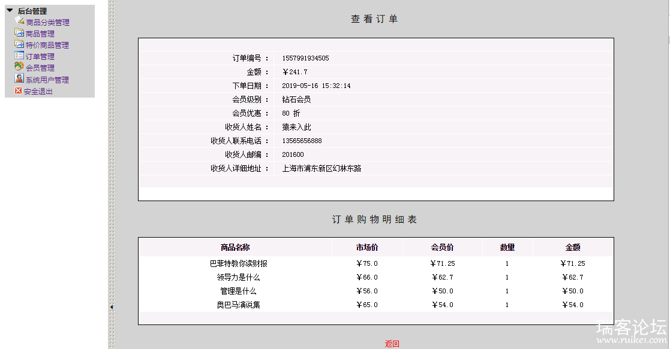
Task: Click market price ￥56.0
Action: (x=367, y=291)
